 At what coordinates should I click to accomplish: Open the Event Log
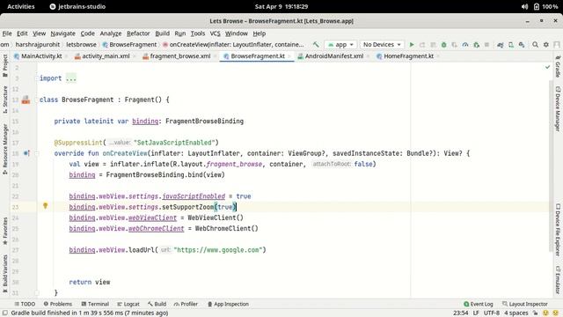tap(479, 304)
